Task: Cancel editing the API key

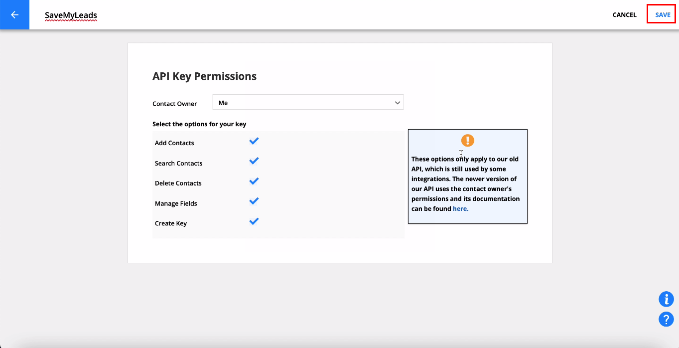Action: [624, 15]
